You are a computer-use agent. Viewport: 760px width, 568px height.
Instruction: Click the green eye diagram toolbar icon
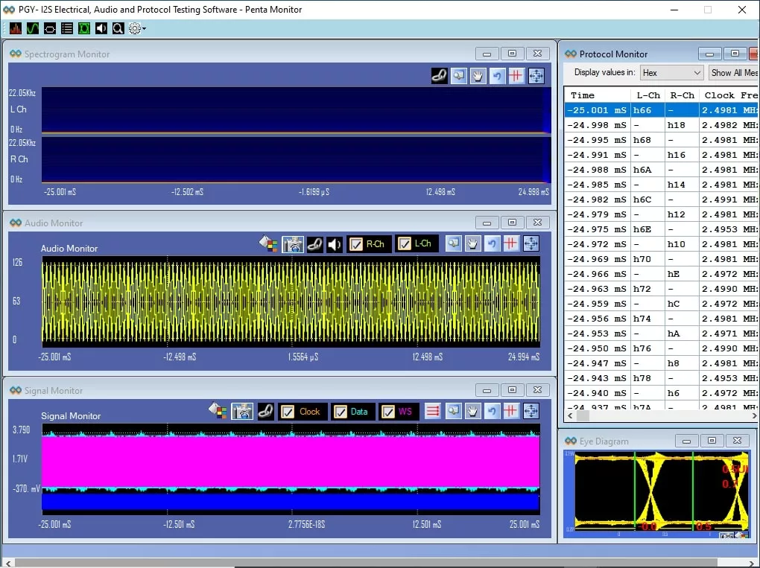(x=84, y=28)
